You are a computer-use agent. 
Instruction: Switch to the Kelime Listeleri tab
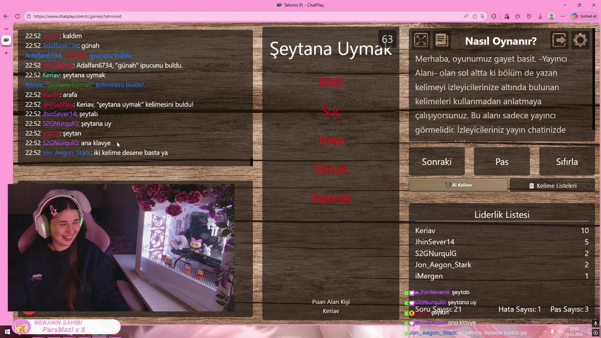(552, 185)
